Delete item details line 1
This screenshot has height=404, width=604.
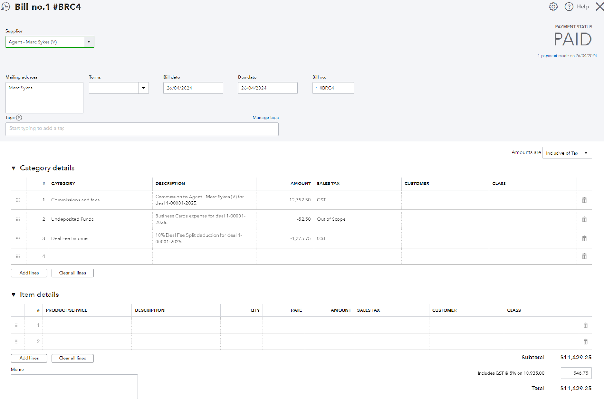(x=586, y=325)
